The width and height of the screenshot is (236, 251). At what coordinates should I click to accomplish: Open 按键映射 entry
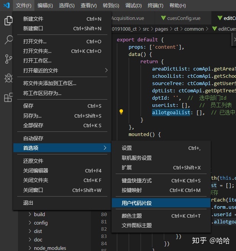click(x=161, y=190)
